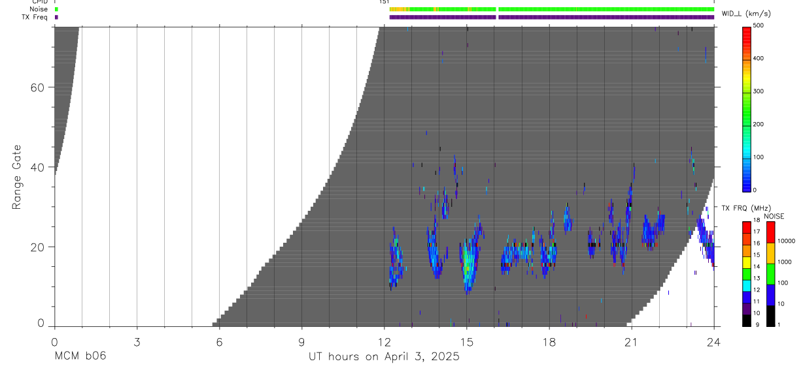Click the 200 tick on the width color scale
This screenshot has height=370, width=803.
coord(759,124)
